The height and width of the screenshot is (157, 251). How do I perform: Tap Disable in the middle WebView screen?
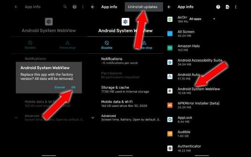click(107, 45)
